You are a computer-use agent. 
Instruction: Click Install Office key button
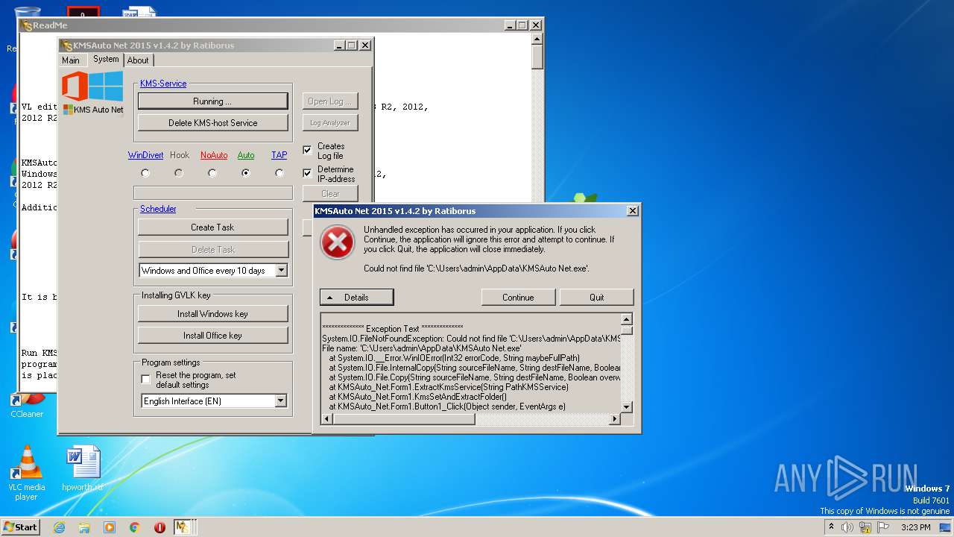tap(212, 336)
